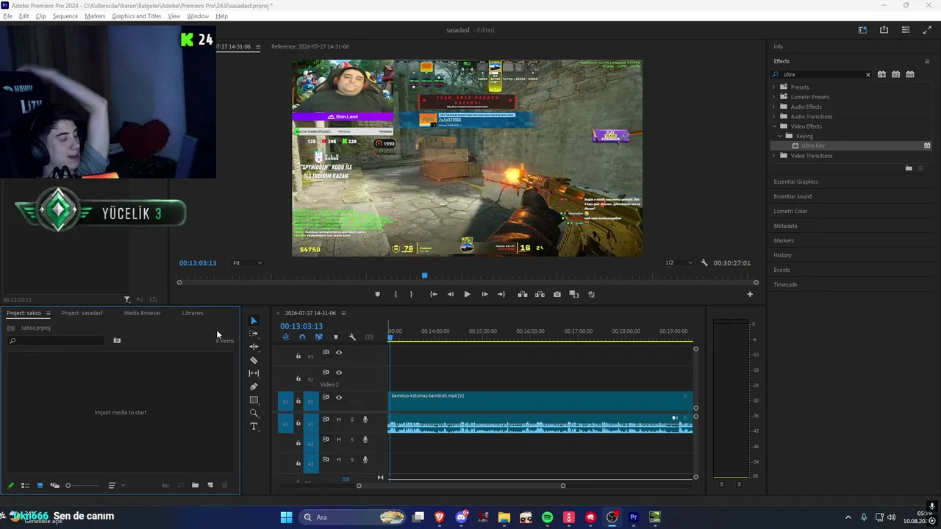Select the Ripple Edit tool
Viewport: 941px width, 529px height.
(x=254, y=347)
